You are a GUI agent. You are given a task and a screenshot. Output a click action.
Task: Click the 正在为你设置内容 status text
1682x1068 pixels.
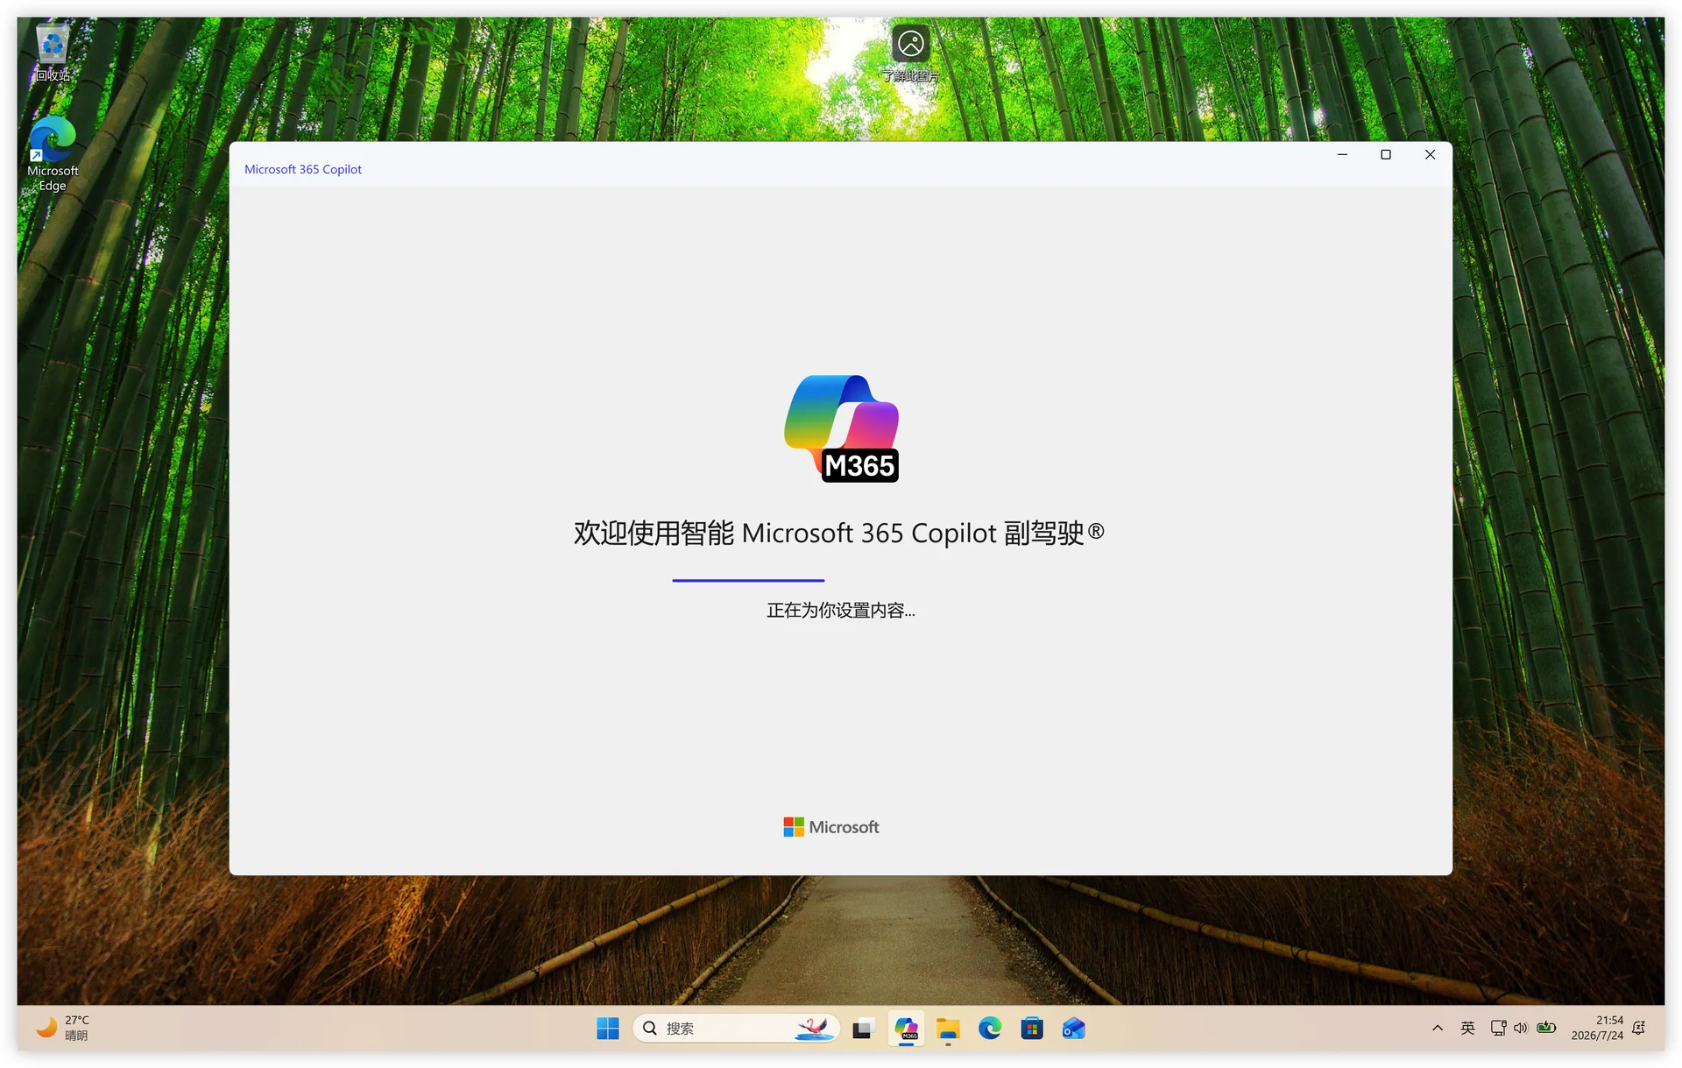841,611
